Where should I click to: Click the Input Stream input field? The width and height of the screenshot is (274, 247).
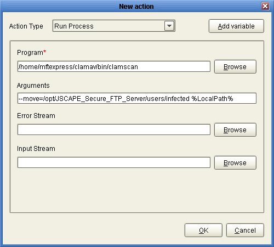point(114,162)
